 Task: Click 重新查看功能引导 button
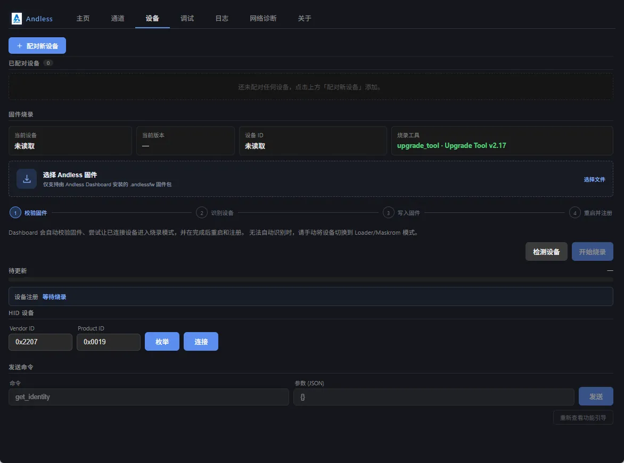click(583, 418)
